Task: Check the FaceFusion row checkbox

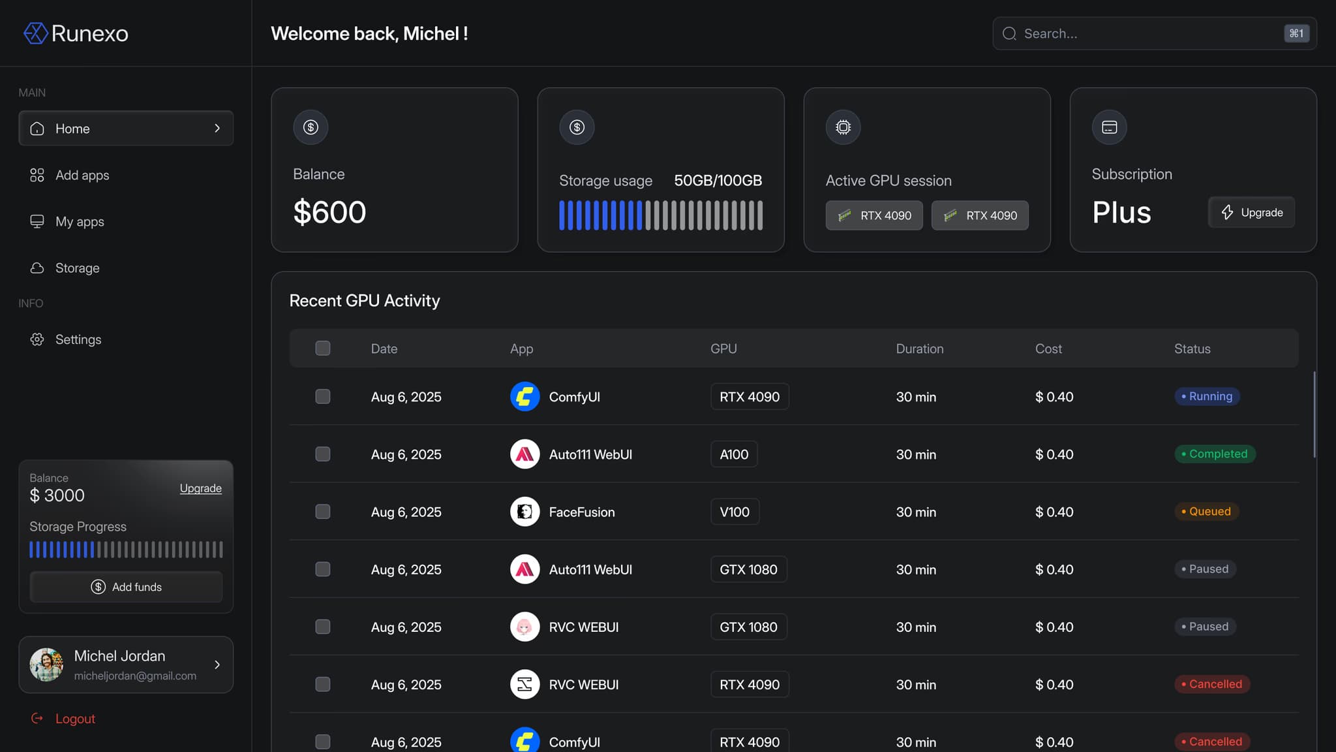Action: (x=322, y=512)
